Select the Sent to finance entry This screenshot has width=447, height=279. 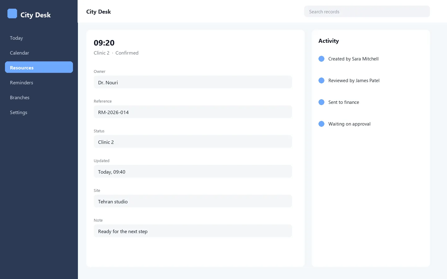(x=344, y=102)
